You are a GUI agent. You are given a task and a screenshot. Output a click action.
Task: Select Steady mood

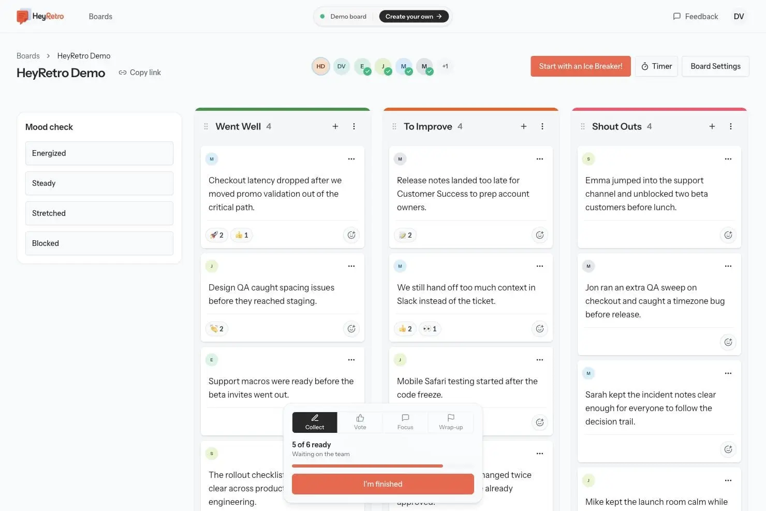[99, 183]
